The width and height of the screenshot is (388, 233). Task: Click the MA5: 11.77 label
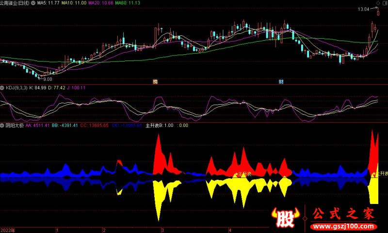pos(48,3)
